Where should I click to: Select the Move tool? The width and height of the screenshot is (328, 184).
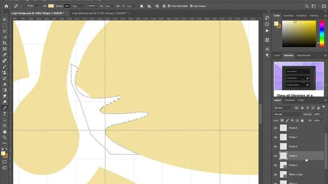tap(5, 19)
